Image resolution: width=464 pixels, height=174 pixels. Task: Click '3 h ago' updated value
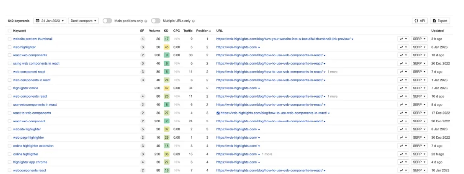[437, 39]
